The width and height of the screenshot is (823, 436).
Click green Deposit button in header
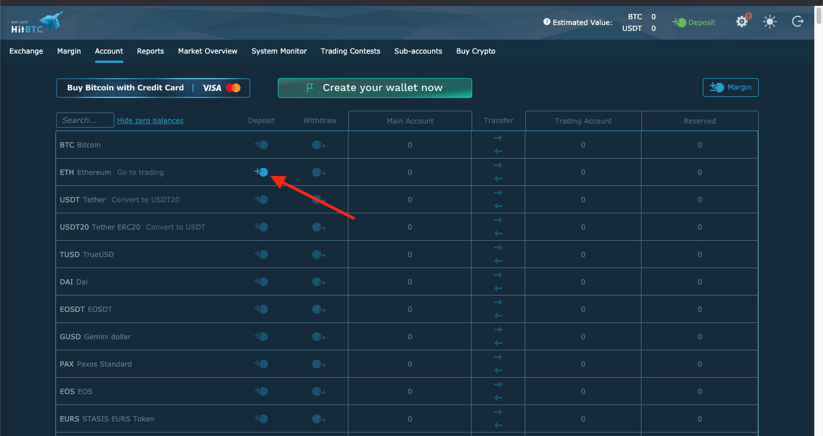point(693,22)
